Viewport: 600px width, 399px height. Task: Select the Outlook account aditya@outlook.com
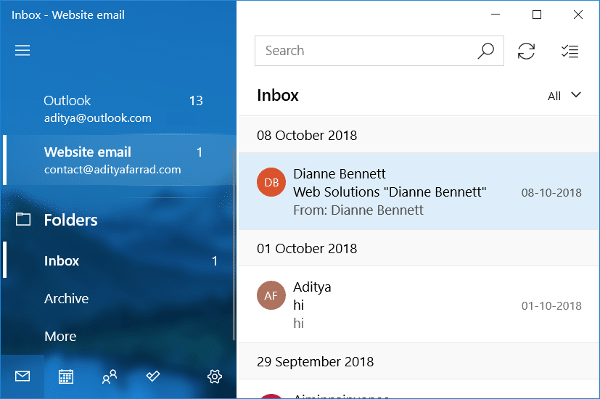click(x=120, y=109)
